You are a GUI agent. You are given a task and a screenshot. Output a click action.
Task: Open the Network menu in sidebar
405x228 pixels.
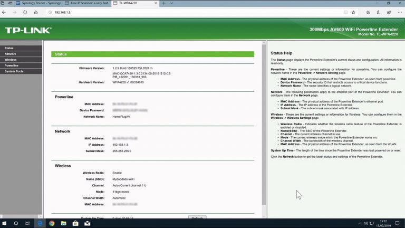click(x=21, y=54)
